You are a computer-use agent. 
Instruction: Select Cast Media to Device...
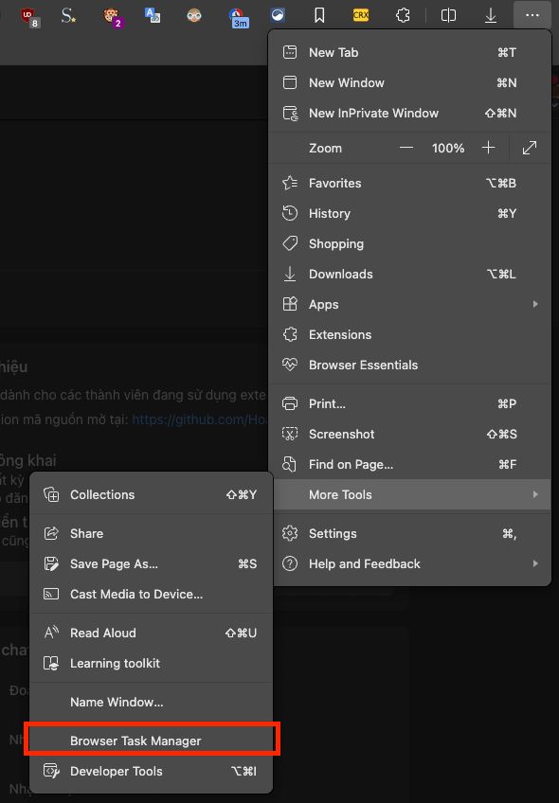tap(152, 594)
